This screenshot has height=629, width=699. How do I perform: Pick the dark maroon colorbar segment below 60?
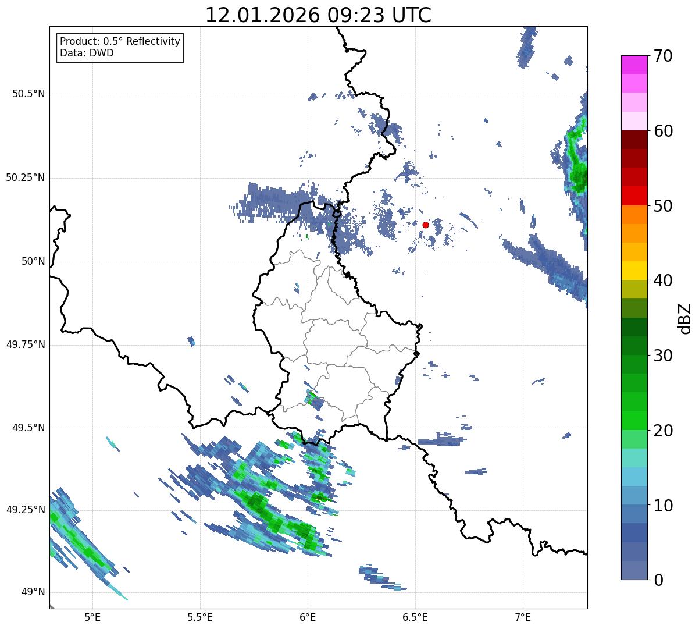[x=634, y=140]
